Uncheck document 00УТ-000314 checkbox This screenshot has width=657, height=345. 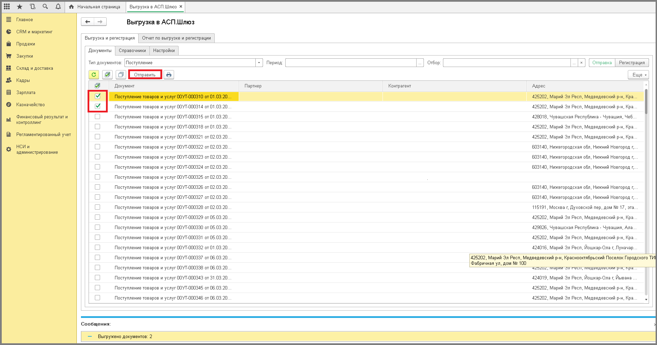point(98,106)
